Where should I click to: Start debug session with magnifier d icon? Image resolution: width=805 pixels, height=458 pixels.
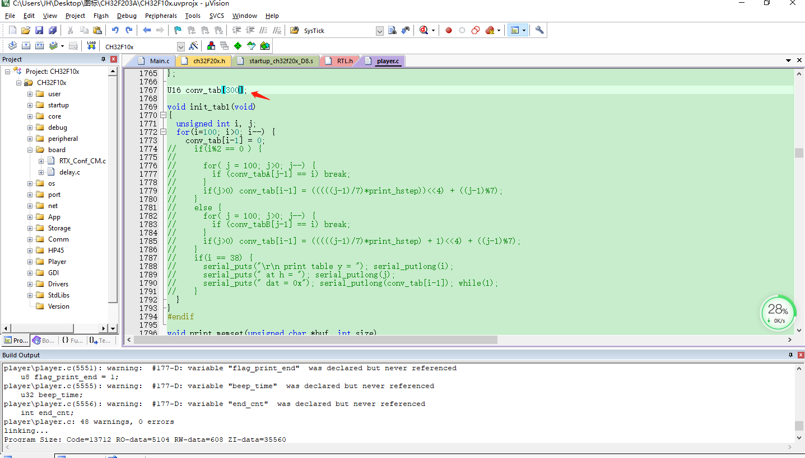point(424,30)
